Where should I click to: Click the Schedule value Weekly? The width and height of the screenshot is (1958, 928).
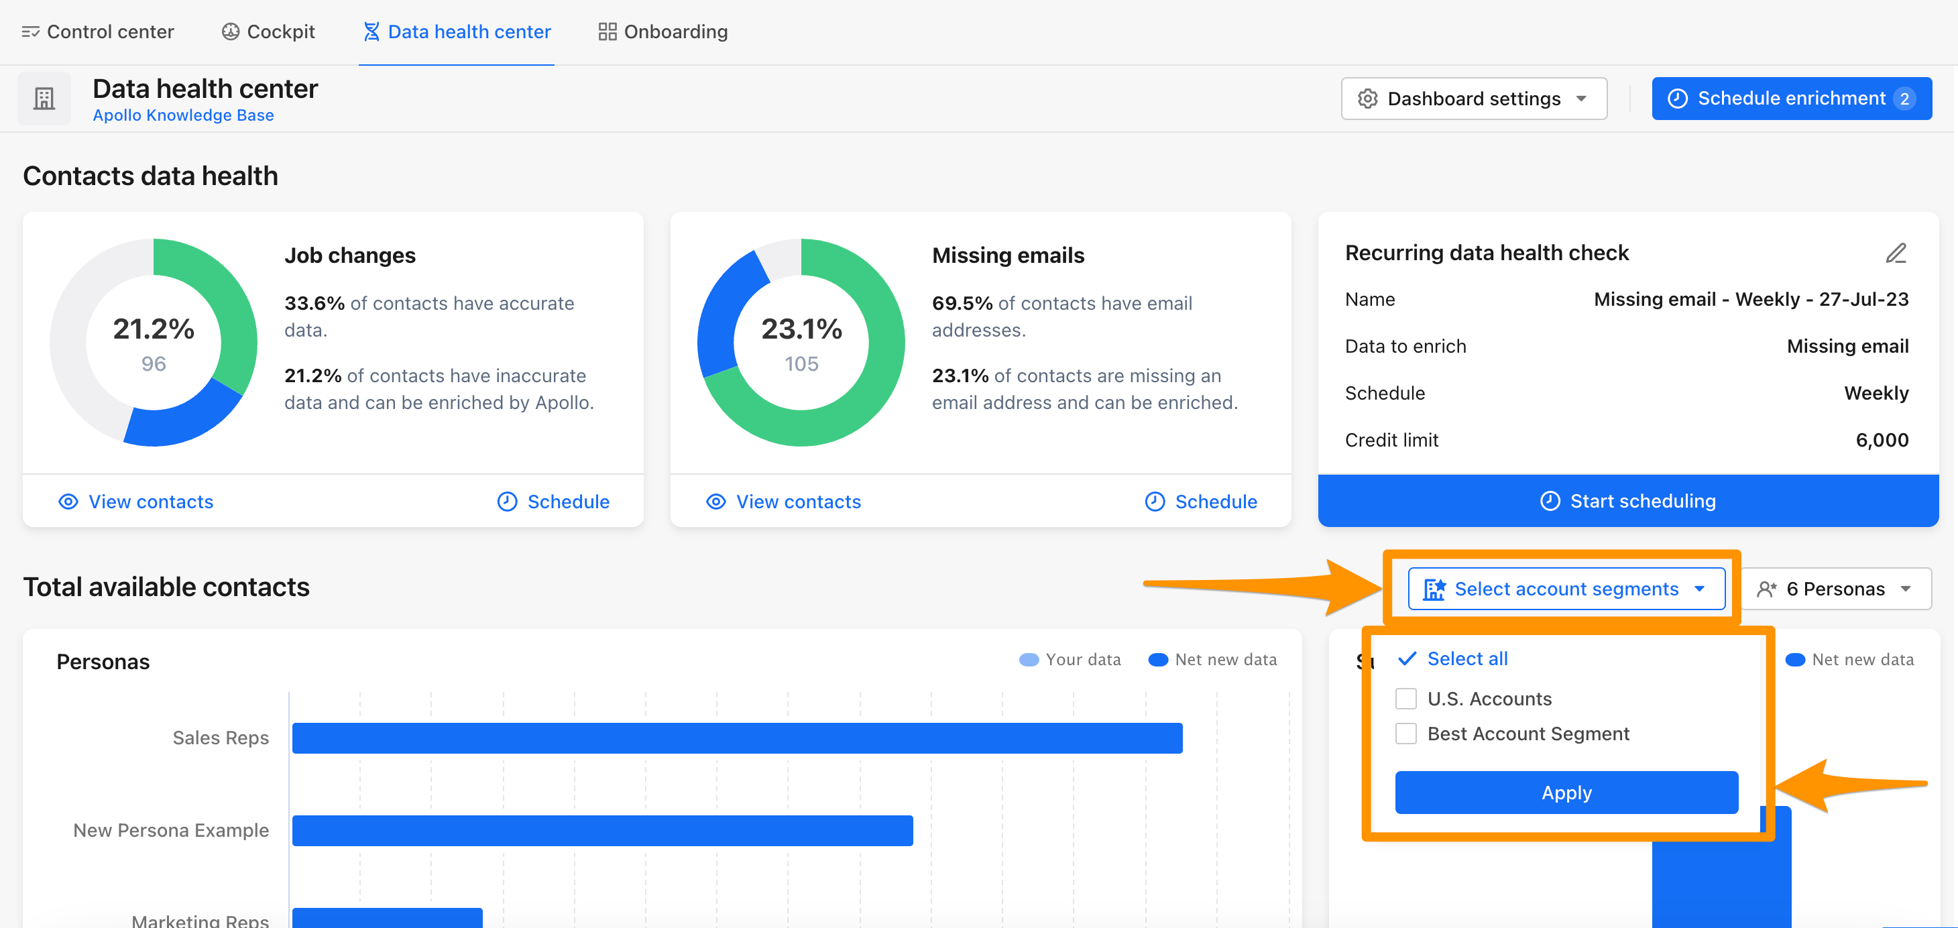click(x=1876, y=393)
